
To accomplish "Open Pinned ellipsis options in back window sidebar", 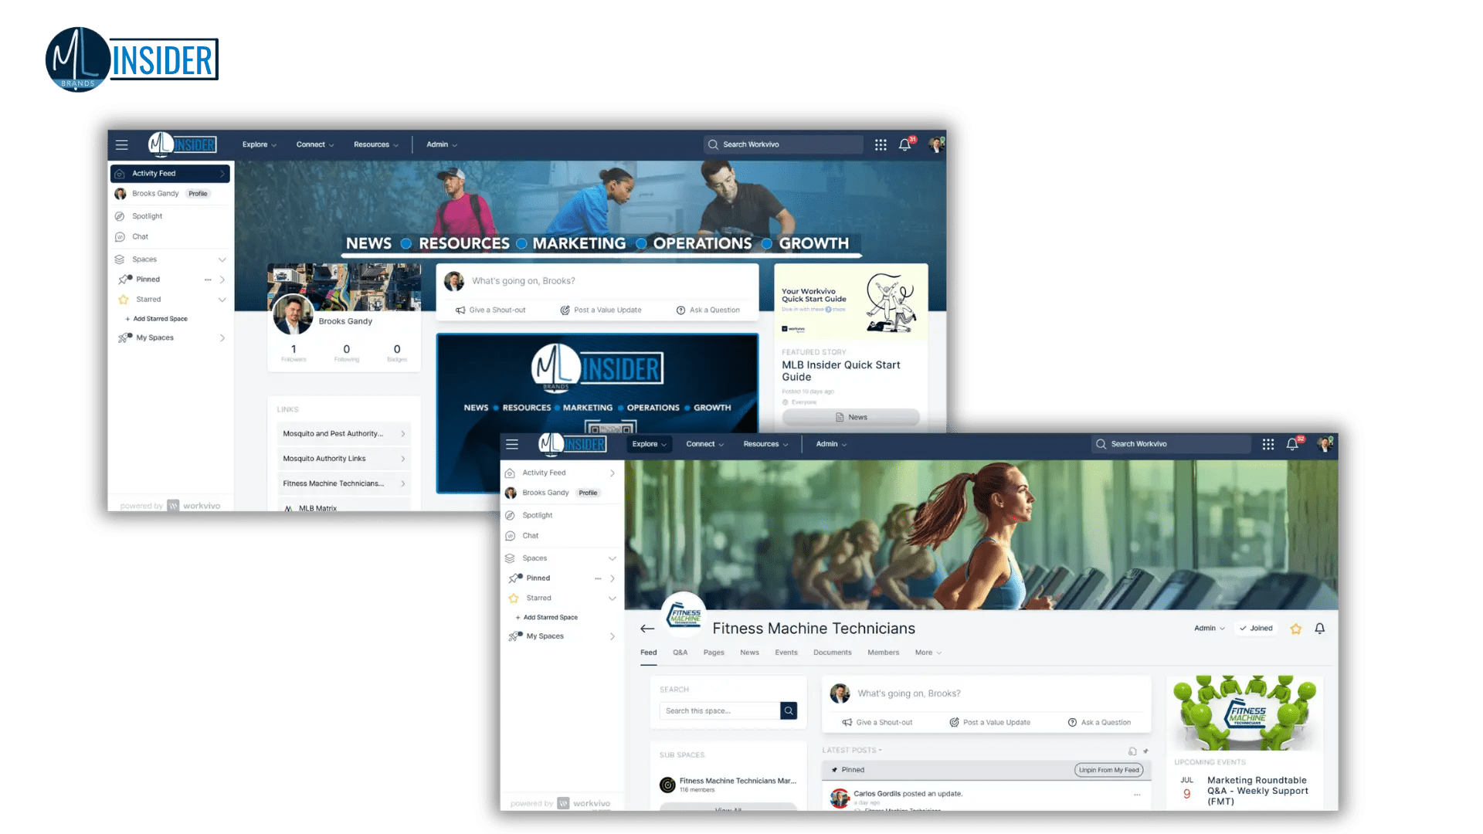I will pos(208,280).
